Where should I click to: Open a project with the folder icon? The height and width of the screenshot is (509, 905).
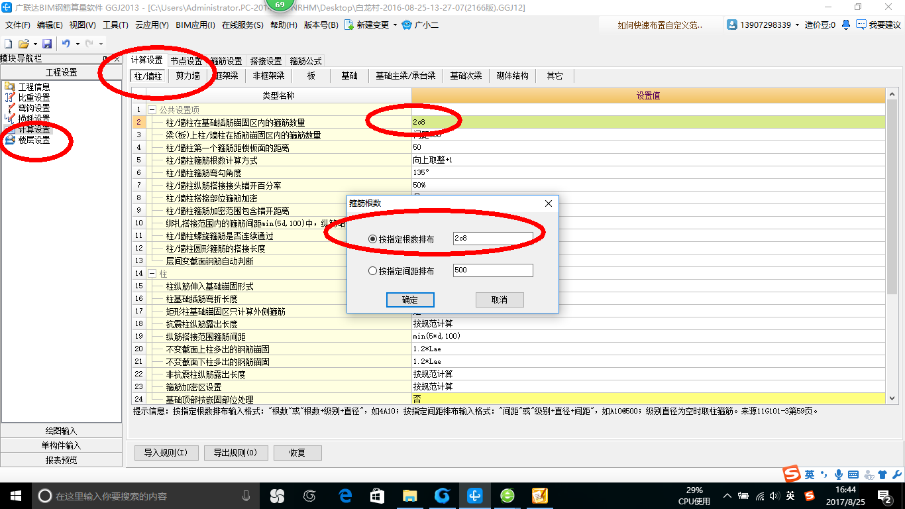pyautogui.click(x=23, y=44)
